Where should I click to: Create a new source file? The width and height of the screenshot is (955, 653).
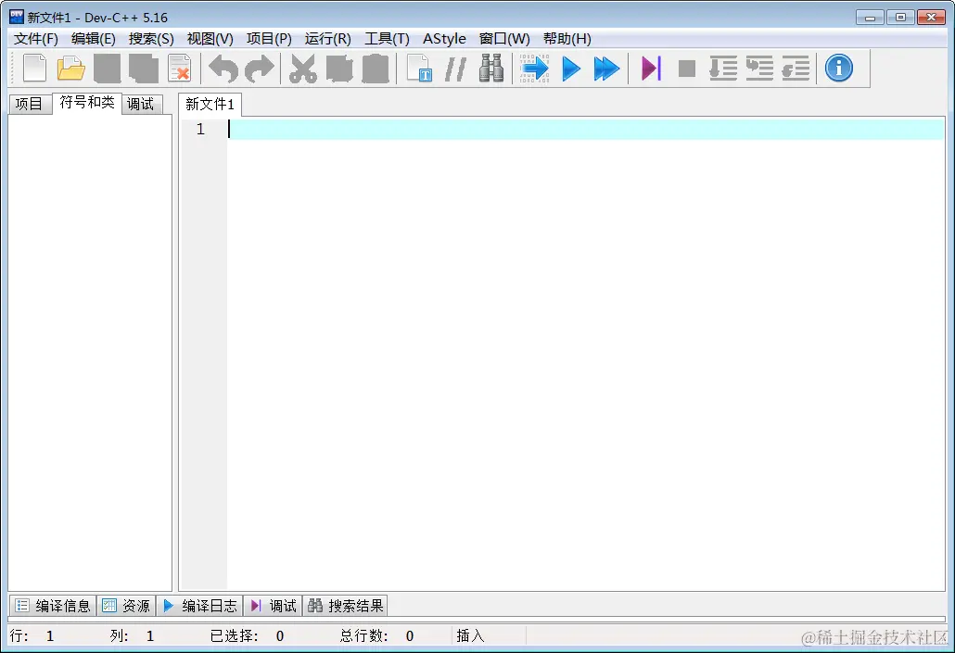[34, 68]
